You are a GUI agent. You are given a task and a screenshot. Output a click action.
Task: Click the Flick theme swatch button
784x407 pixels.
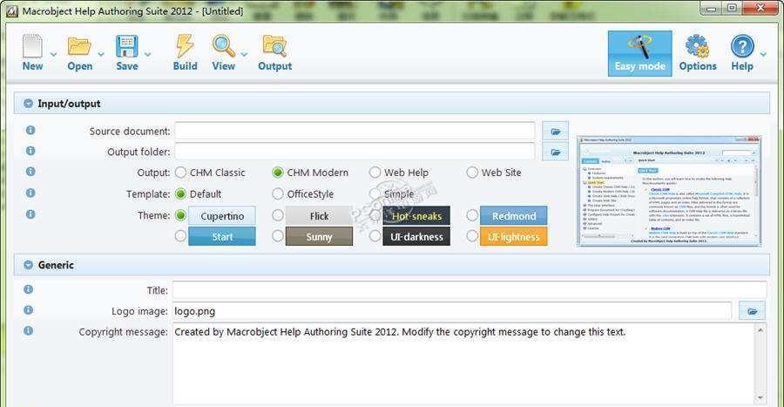point(319,215)
